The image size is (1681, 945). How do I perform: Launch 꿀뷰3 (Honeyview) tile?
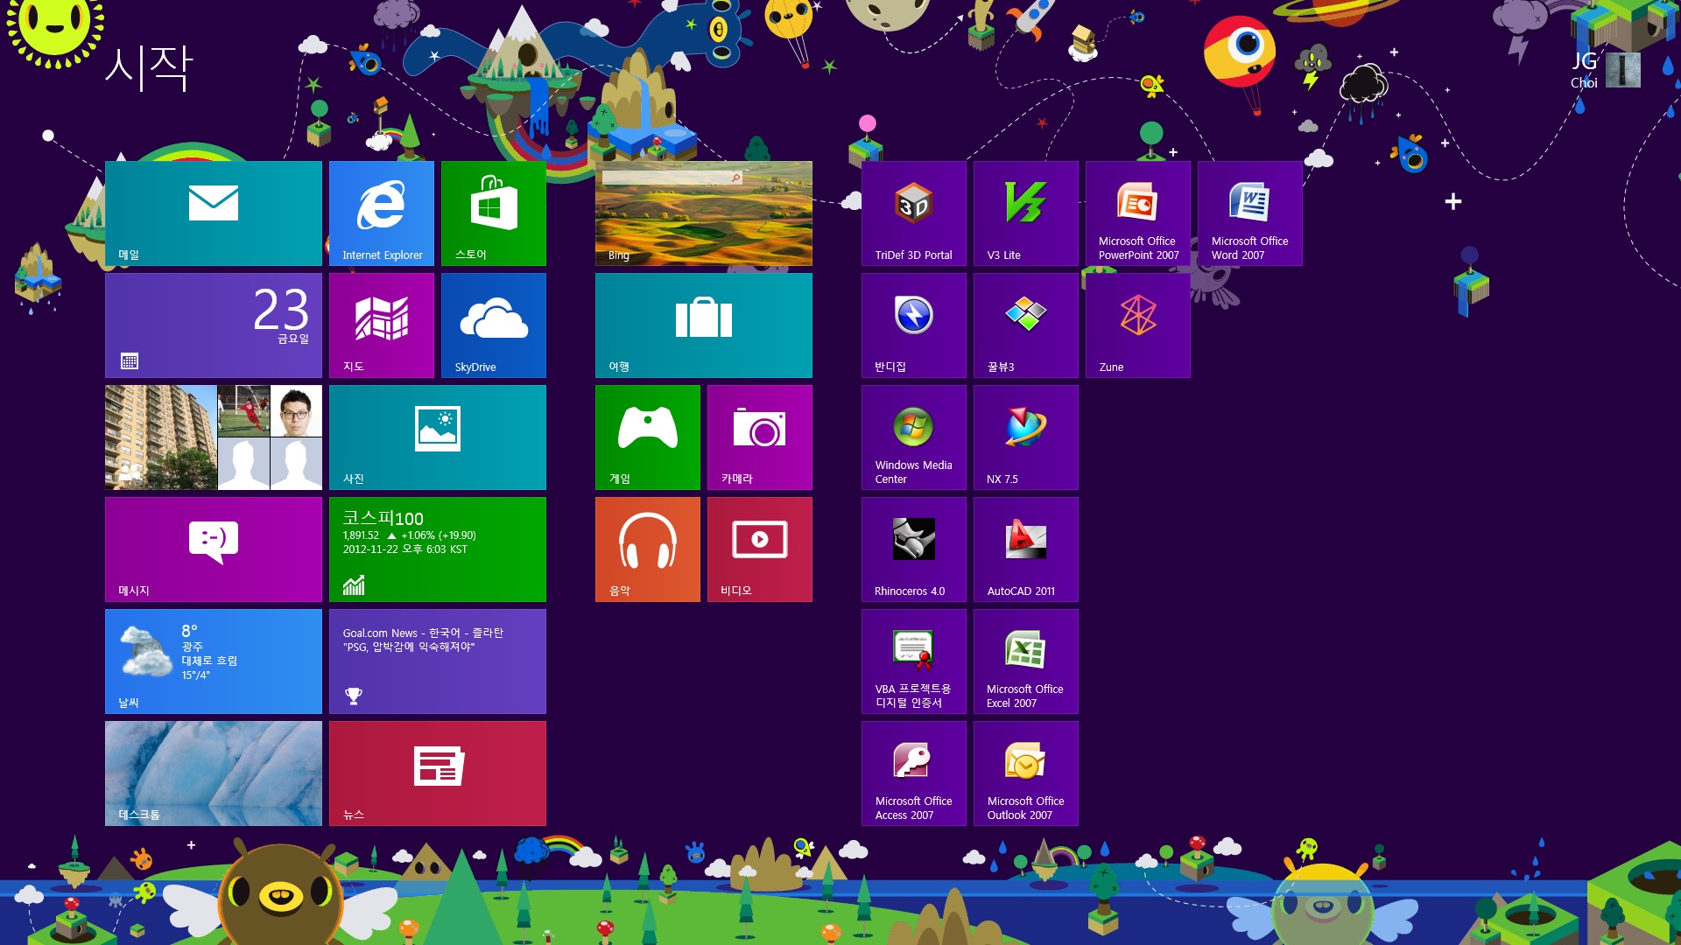[1026, 325]
